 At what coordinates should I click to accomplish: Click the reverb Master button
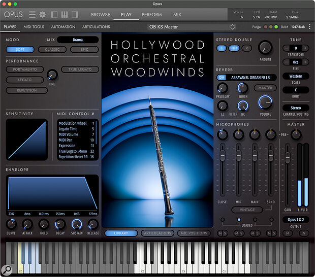265,88
